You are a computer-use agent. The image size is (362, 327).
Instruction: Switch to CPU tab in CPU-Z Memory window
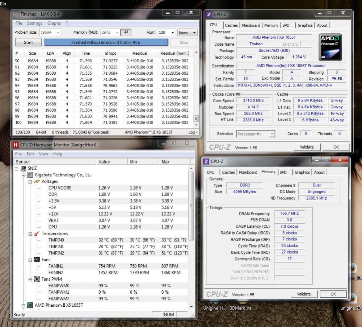(210, 173)
